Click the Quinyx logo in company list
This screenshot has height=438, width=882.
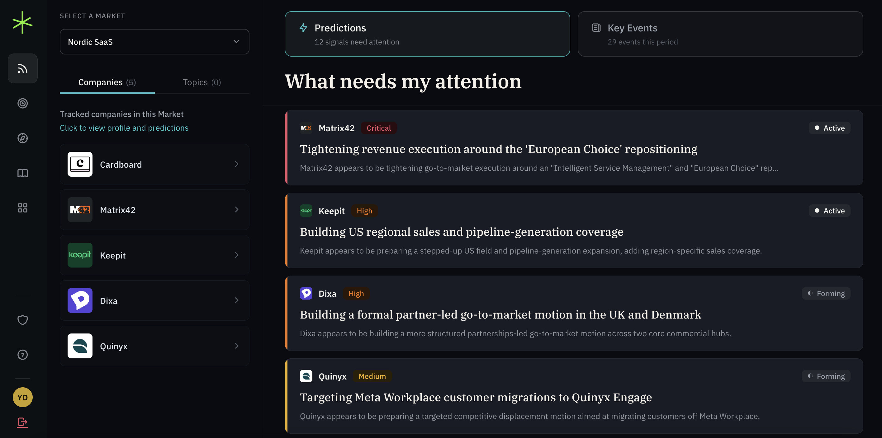(x=80, y=346)
